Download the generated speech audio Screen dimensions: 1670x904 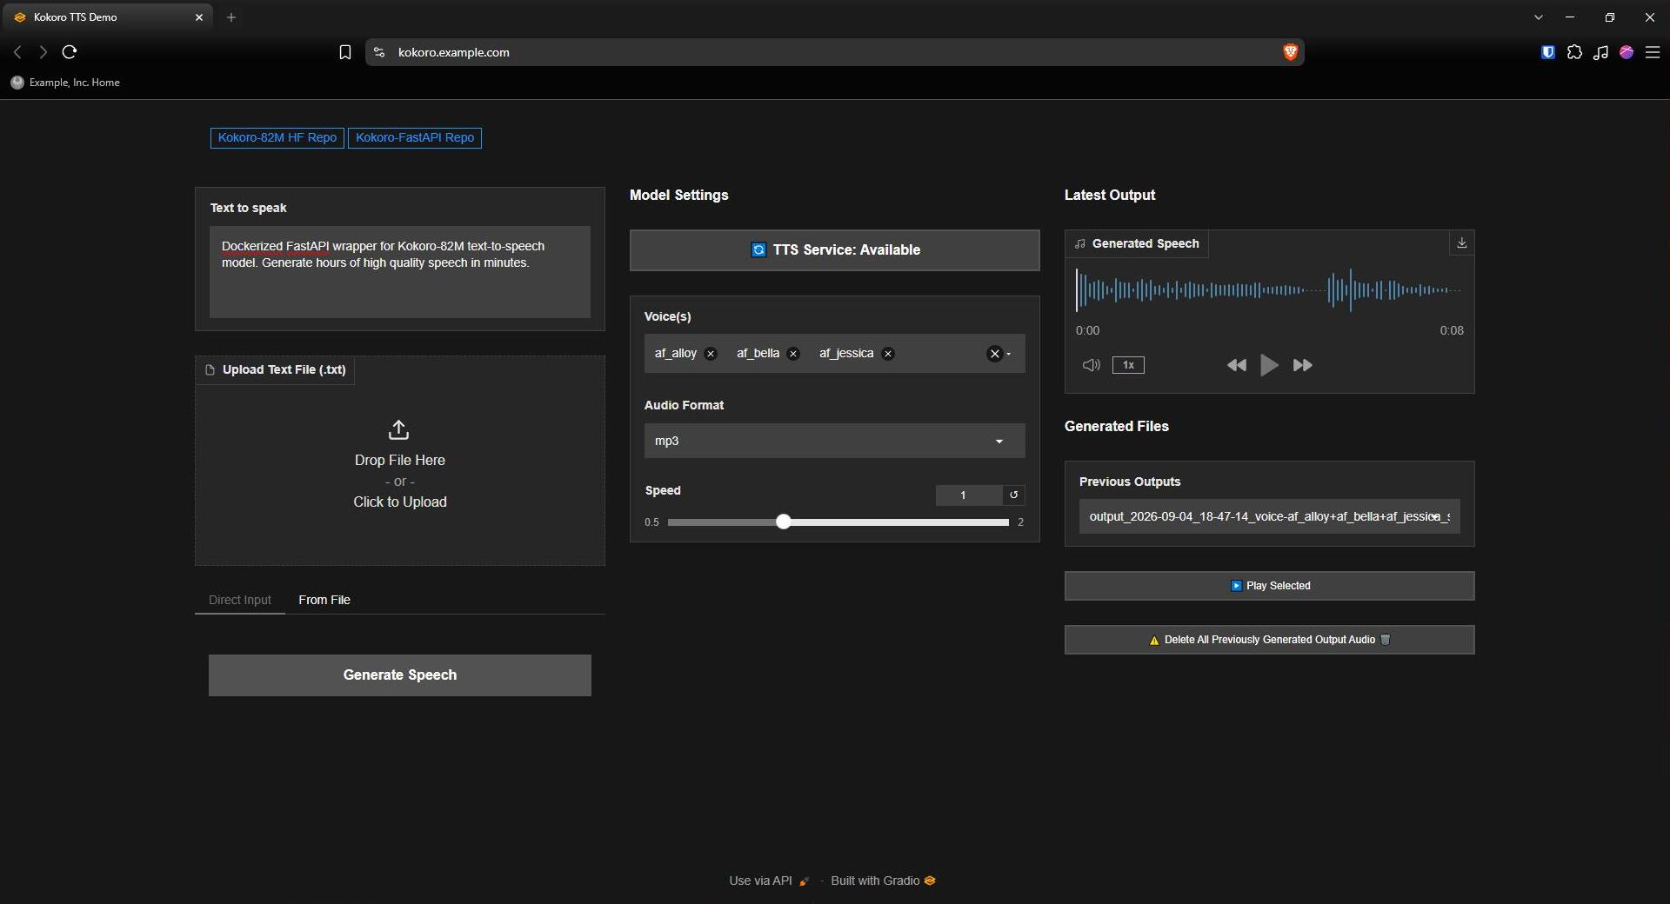tap(1461, 243)
